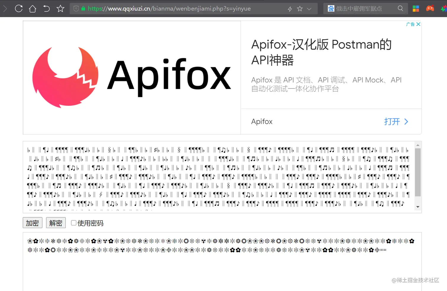This screenshot has width=447, height=291.
Task: Click the textarea scrollbar up arrow
Action: point(418,145)
